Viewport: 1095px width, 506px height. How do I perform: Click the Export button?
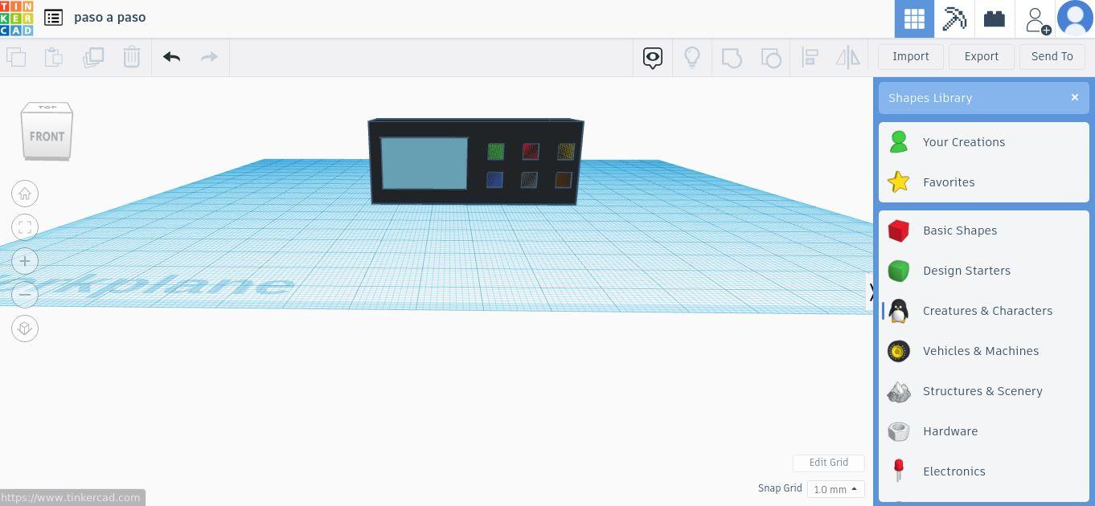(982, 56)
